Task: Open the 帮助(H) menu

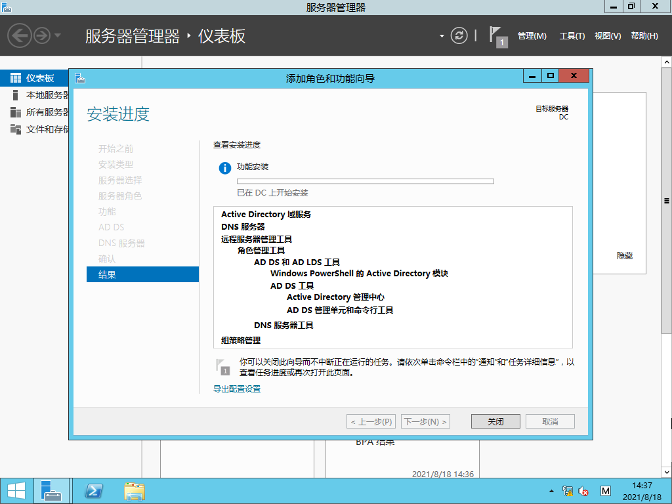Action: click(644, 36)
